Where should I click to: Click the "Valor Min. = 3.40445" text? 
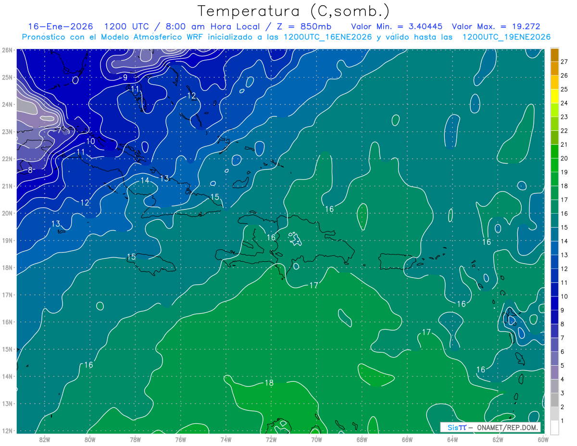coord(397,26)
